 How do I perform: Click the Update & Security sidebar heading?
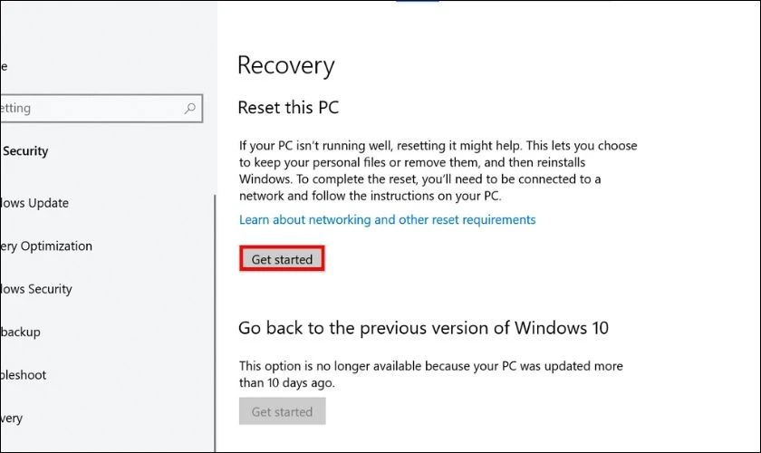(x=24, y=151)
